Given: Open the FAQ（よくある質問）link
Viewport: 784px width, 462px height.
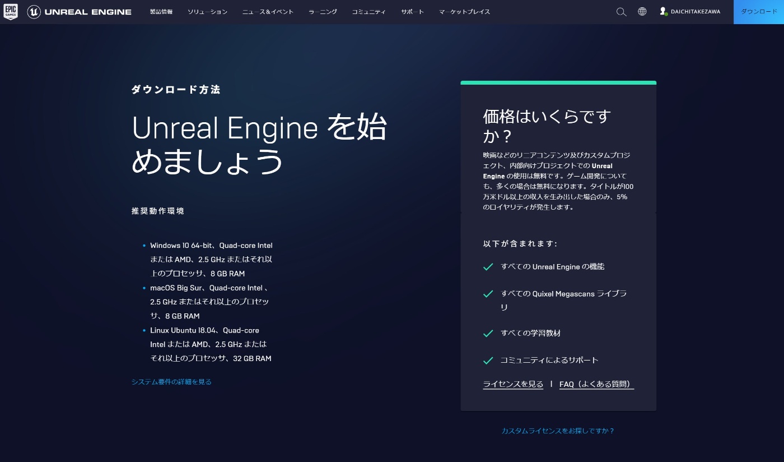Looking at the screenshot, I should [596, 384].
